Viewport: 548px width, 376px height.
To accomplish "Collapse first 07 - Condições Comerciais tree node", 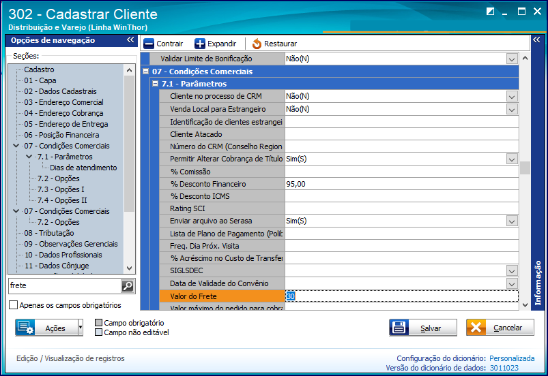I will coord(16,146).
